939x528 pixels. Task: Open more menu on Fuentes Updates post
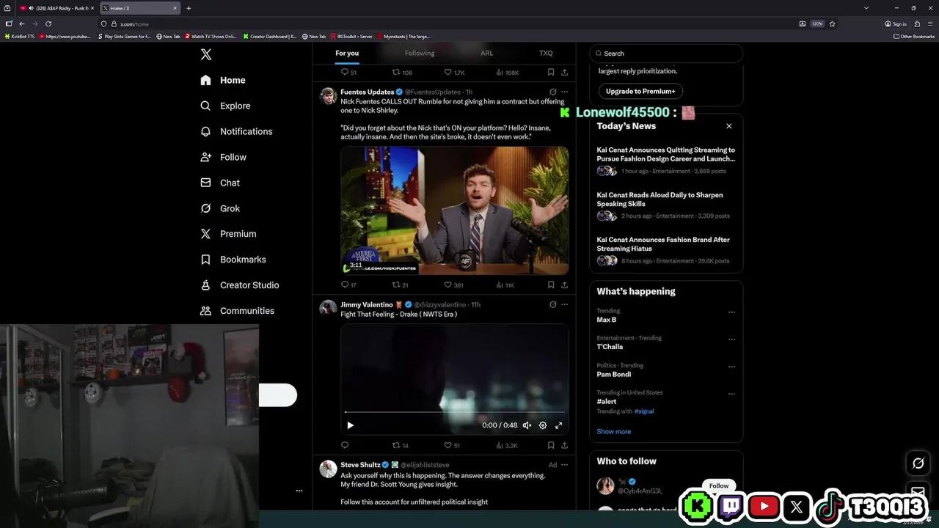(564, 92)
